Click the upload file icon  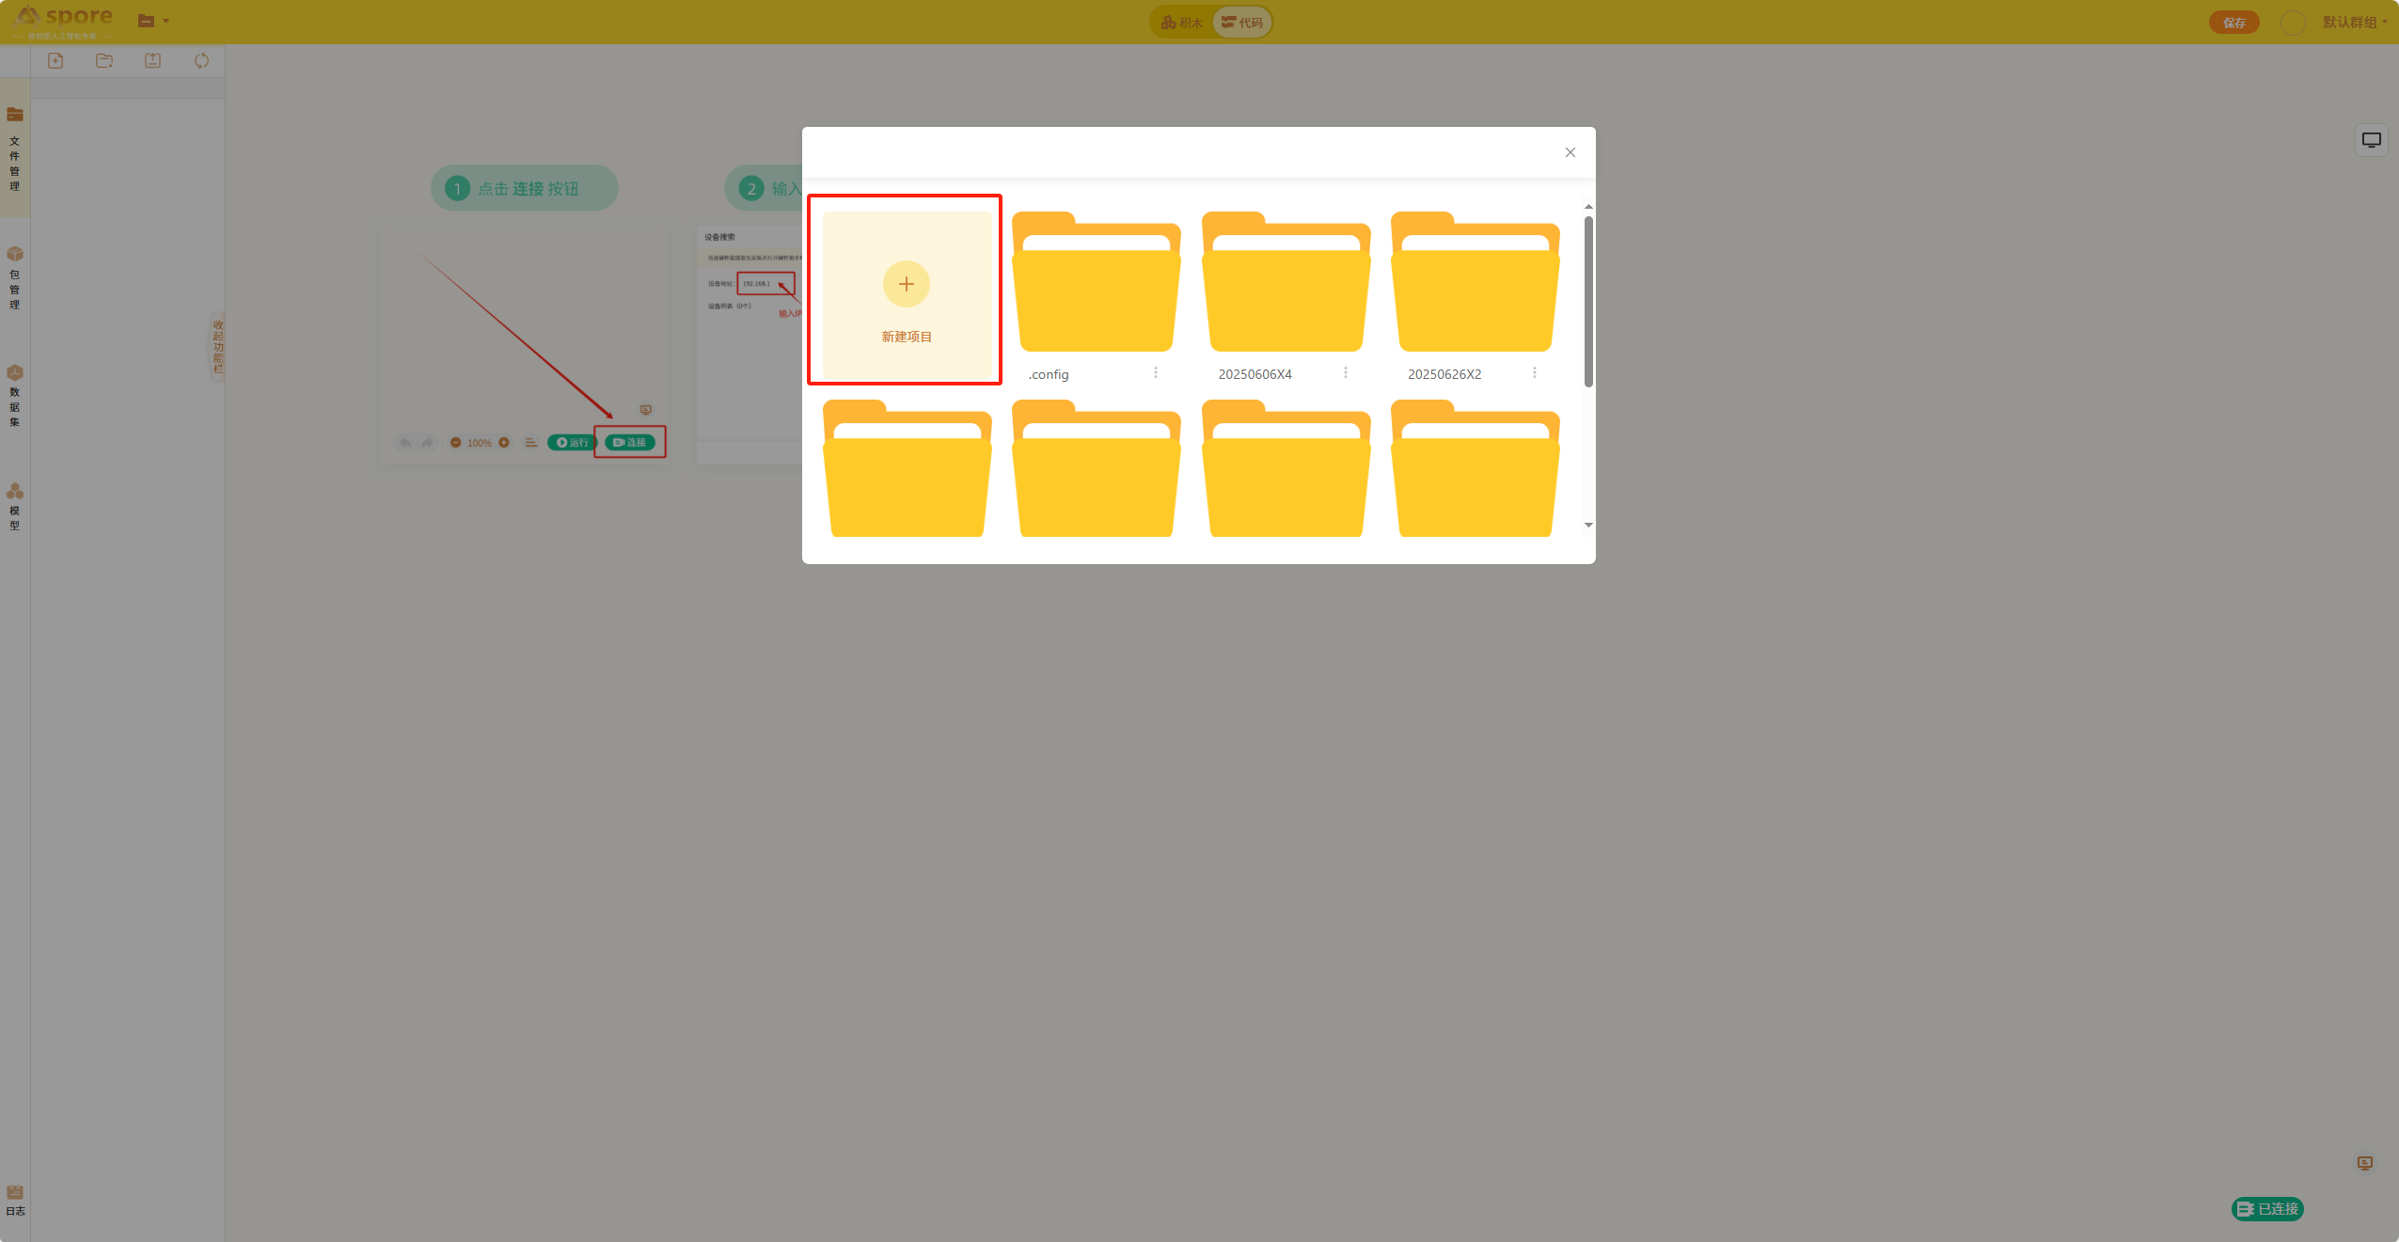click(x=152, y=61)
